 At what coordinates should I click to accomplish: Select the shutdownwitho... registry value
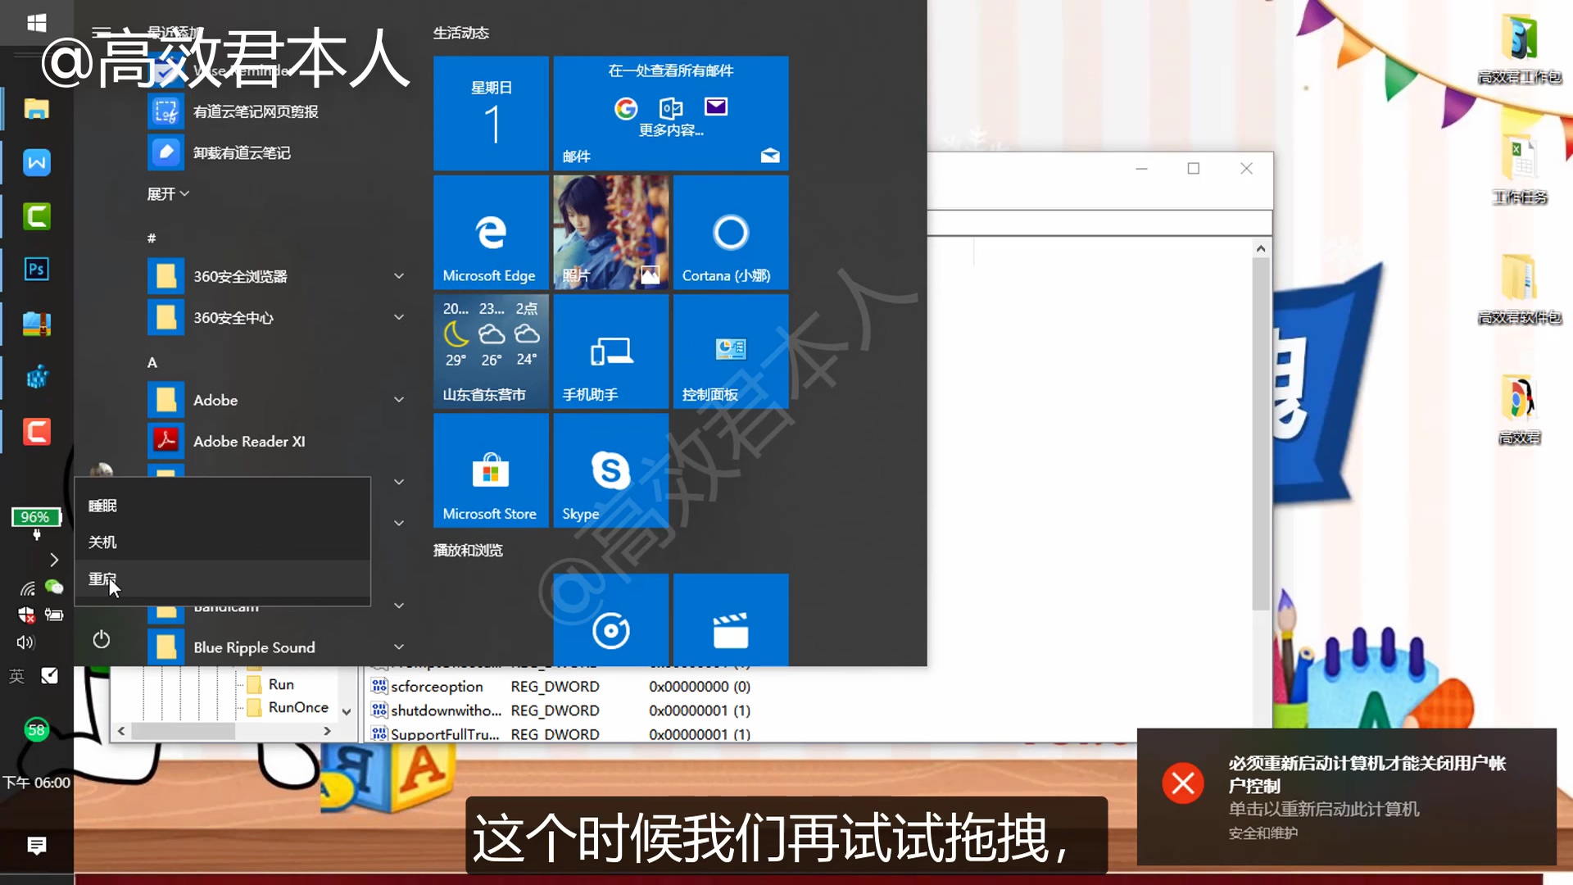[x=446, y=710]
